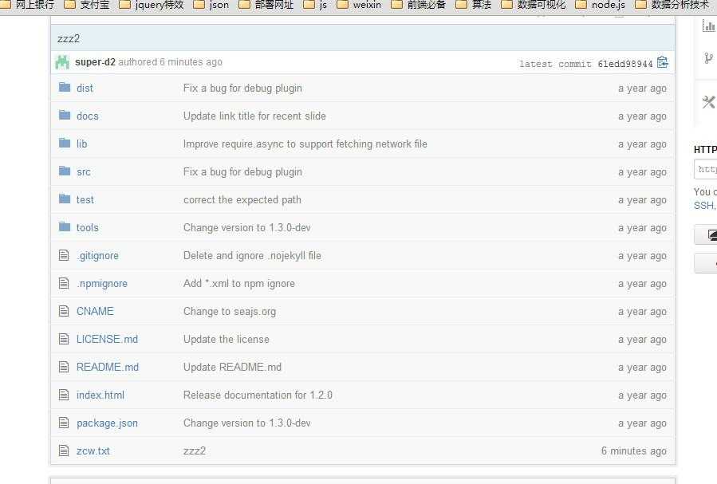Select the SSH clone link
This screenshot has height=484, width=717.
coord(704,206)
